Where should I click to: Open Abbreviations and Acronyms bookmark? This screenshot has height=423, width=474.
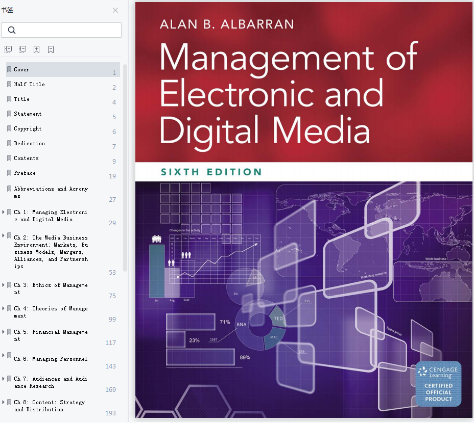coord(51,192)
